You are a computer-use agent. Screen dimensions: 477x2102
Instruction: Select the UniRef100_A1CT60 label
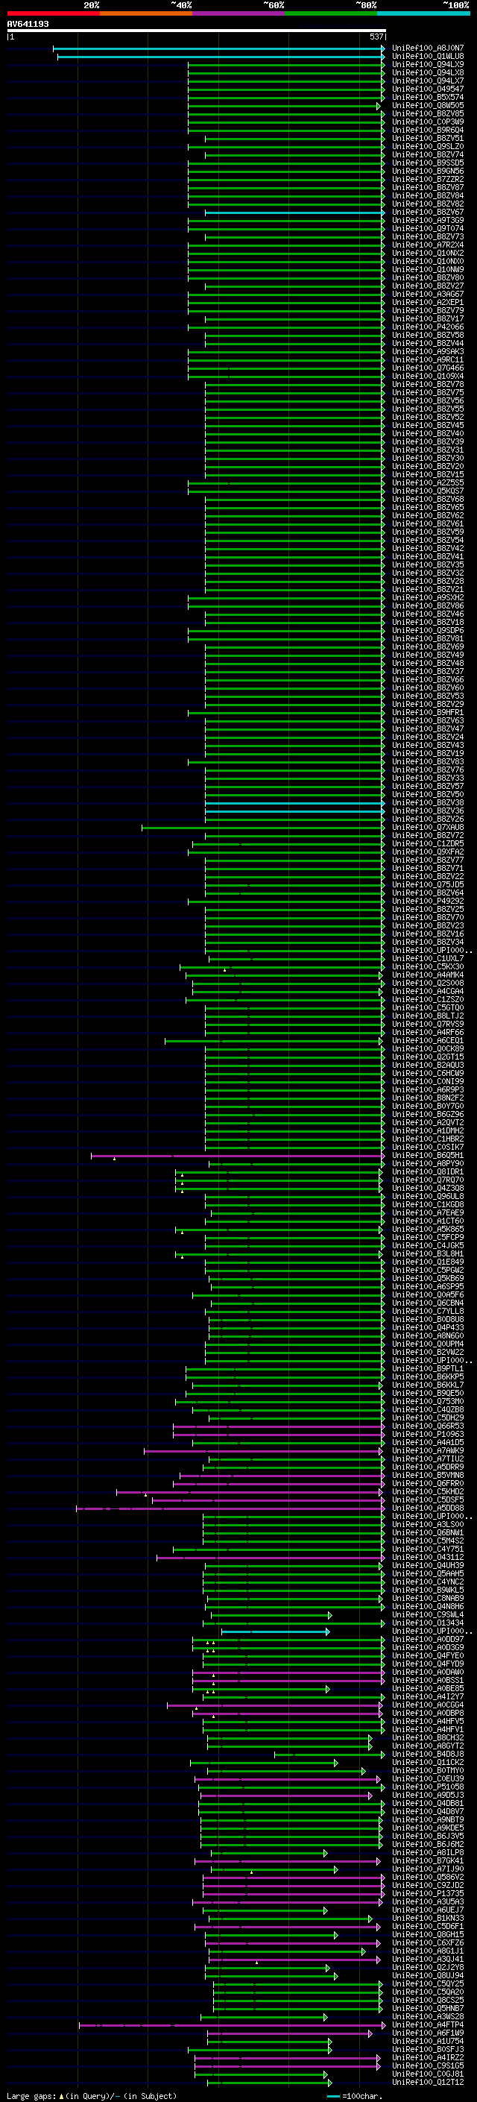click(x=428, y=1221)
